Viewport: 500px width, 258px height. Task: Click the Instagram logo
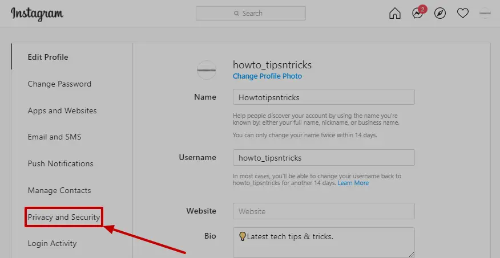(37, 14)
